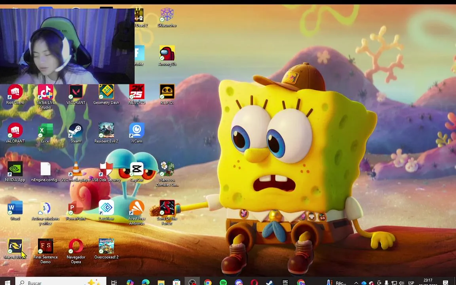Open Spotify from the taskbar

tap(223, 282)
